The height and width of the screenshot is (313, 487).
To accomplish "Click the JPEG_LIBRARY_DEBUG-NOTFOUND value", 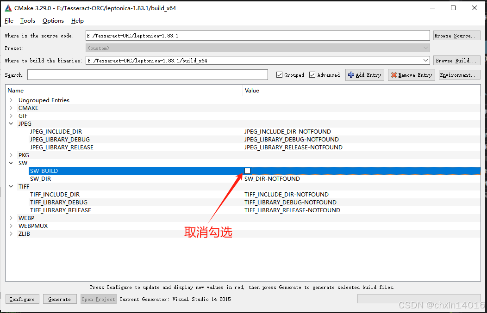I will pos(292,139).
